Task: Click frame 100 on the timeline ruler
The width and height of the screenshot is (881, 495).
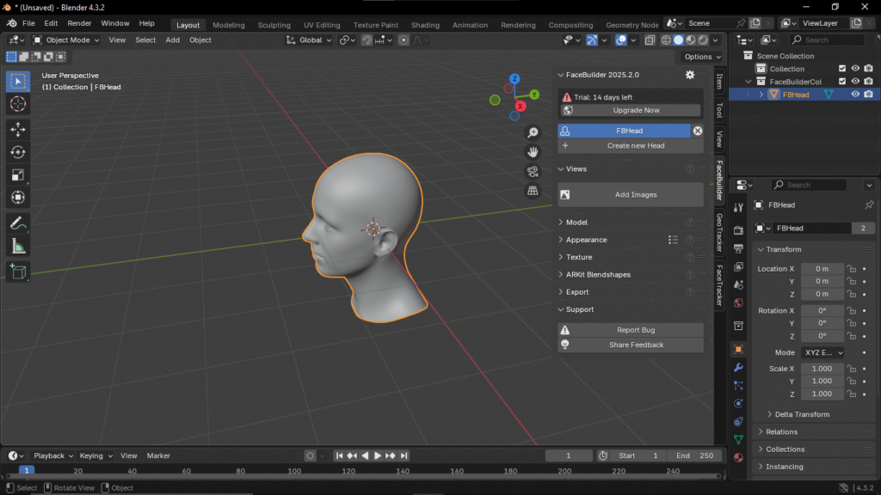Action: coord(294,471)
